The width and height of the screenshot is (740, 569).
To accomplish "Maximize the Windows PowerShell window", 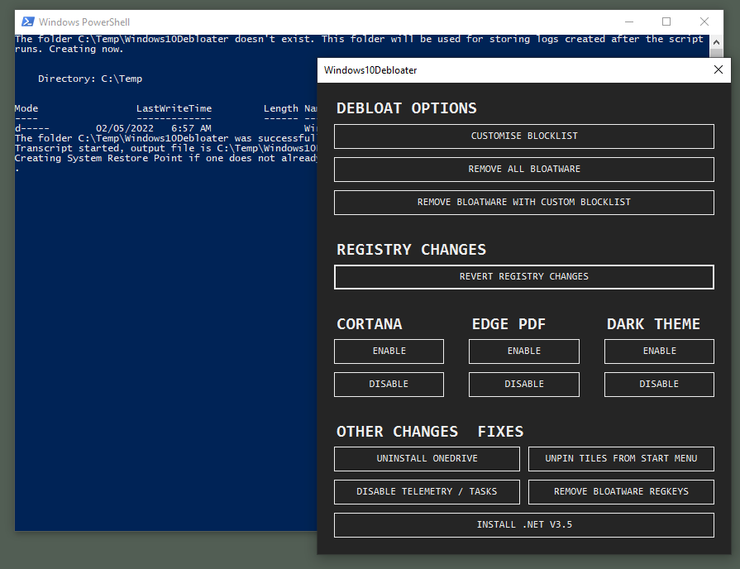I will [666, 22].
